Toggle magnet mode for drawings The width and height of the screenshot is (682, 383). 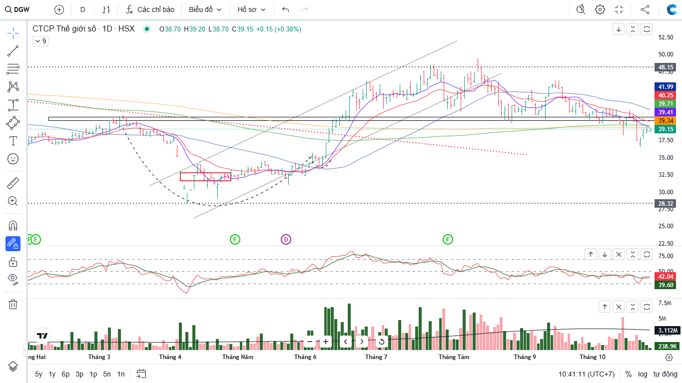[x=13, y=226]
